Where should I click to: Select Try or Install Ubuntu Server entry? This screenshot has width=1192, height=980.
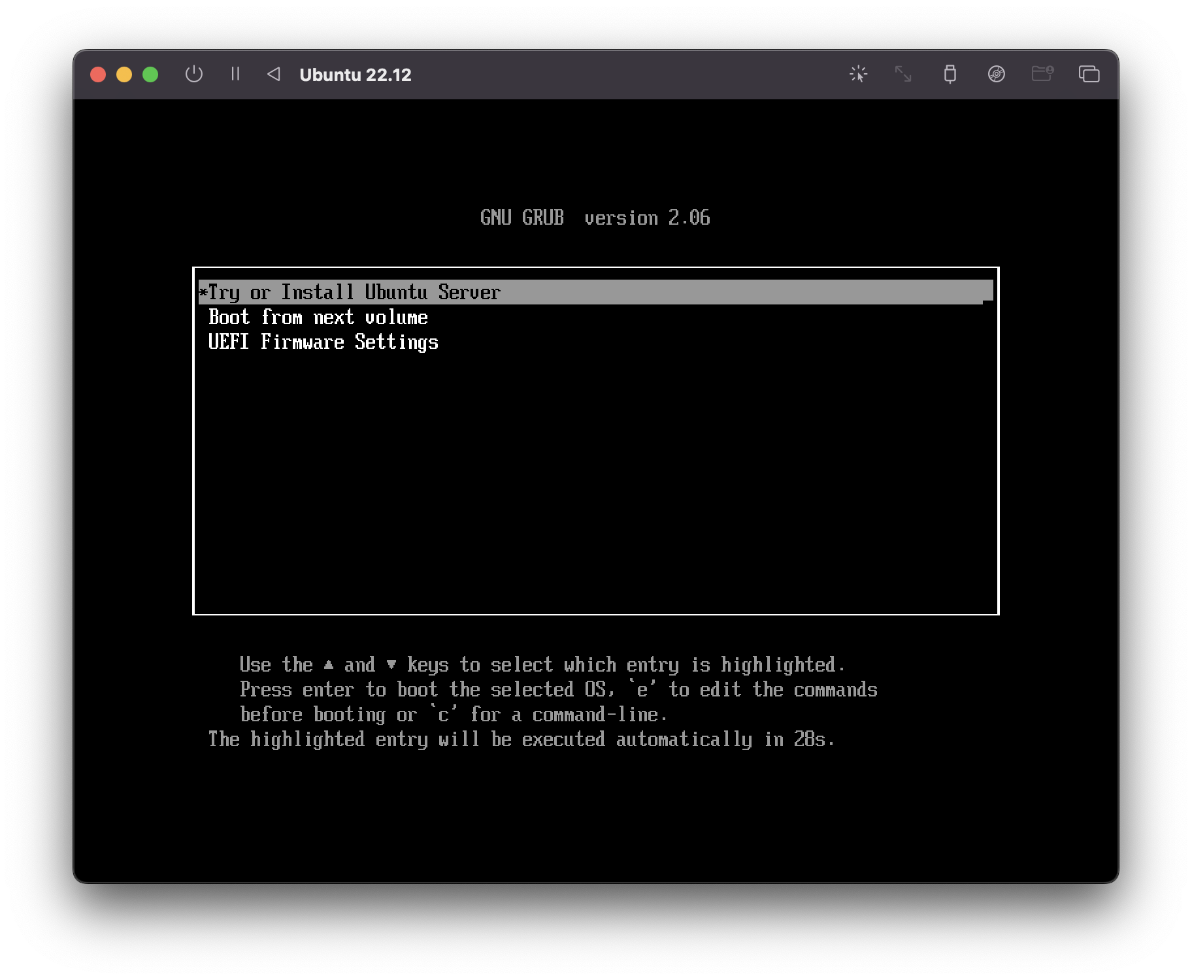click(x=595, y=292)
